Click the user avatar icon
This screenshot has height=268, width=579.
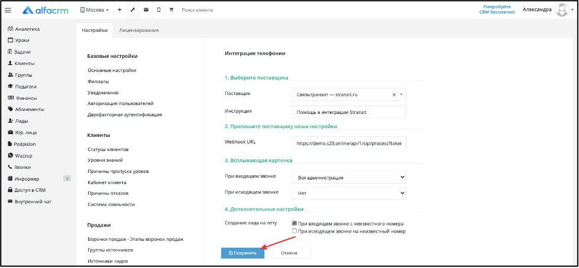click(x=562, y=10)
